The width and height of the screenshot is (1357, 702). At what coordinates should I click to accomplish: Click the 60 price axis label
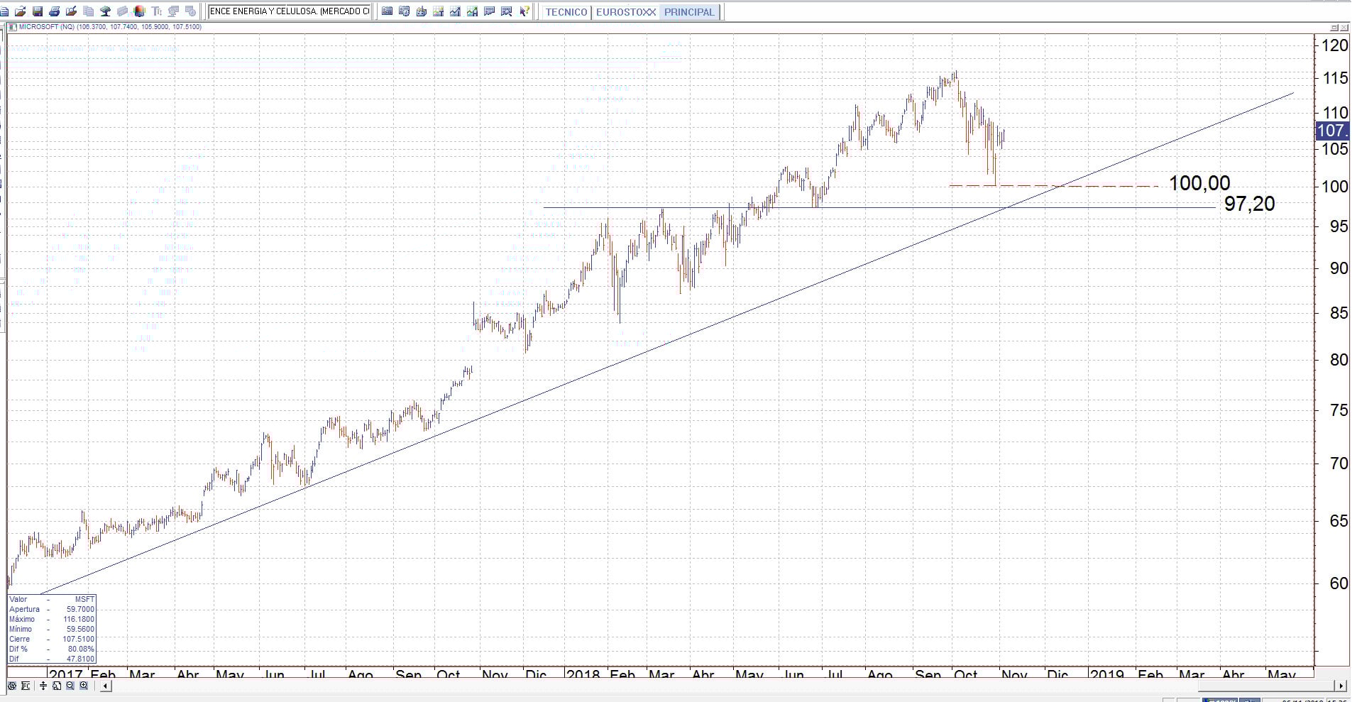[x=1339, y=583]
